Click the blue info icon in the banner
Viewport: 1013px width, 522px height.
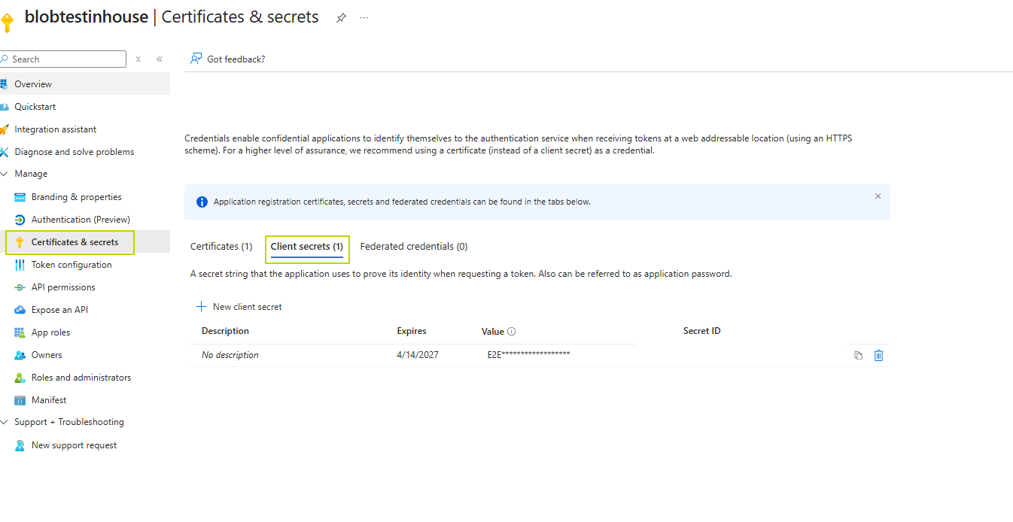point(202,202)
